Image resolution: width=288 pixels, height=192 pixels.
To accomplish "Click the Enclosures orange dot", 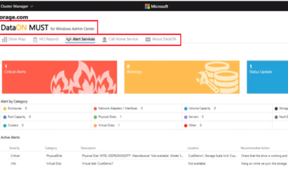I will pyautogui.click(x=5, y=109).
